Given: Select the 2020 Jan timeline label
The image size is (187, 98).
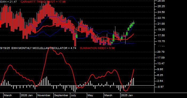Looking at the screenshot, I should (x=27, y=95).
